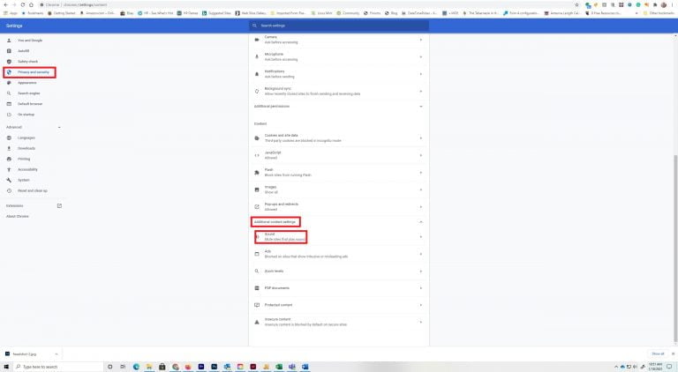Open Safety check section
This screenshot has width=678, height=372.
click(x=27, y=62)
